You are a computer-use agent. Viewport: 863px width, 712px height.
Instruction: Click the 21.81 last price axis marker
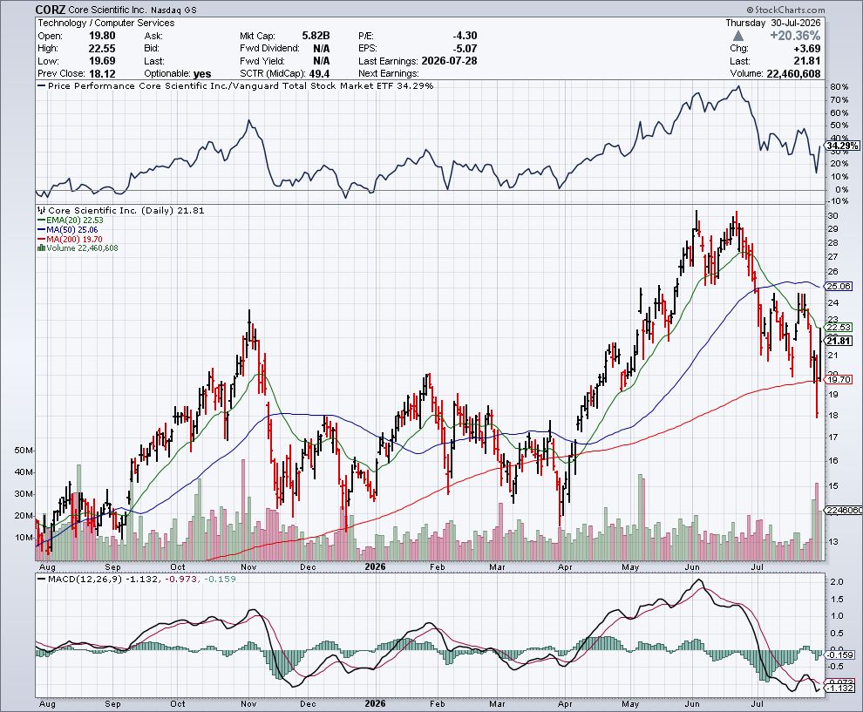click(x=839, y=341)
